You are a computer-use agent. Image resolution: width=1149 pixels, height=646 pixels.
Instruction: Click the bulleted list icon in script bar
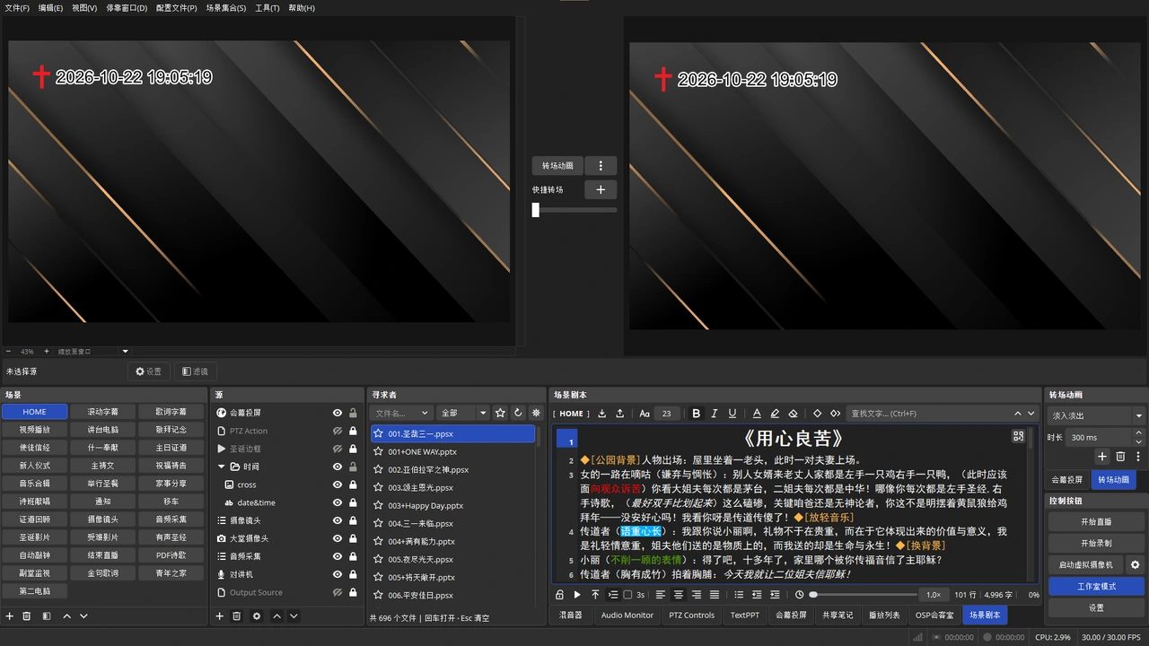pos(739,595)
